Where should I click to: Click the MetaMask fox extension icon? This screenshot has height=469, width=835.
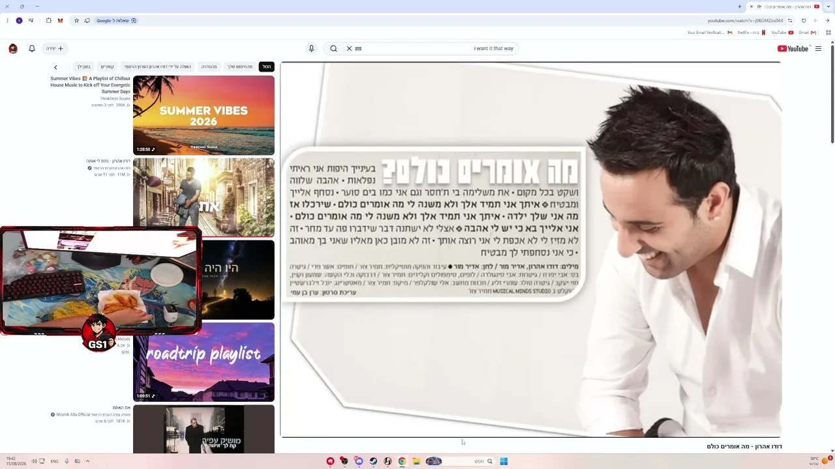pos(60,20)
